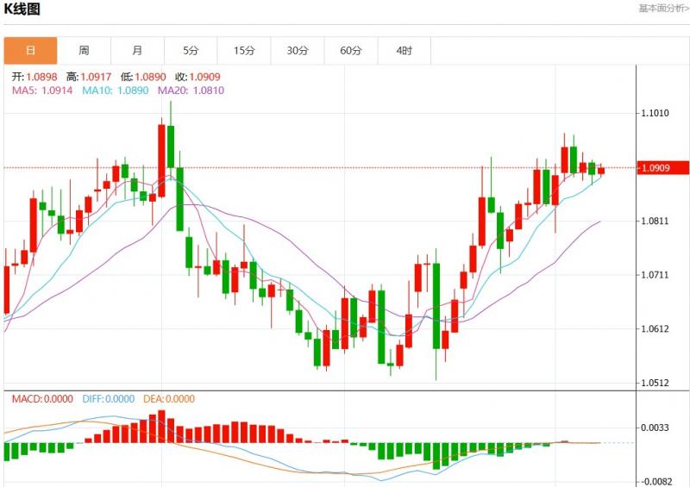This screenshot has height=487, width=690.
Task: Click the K线图 chart title
Action: (22, 9)
